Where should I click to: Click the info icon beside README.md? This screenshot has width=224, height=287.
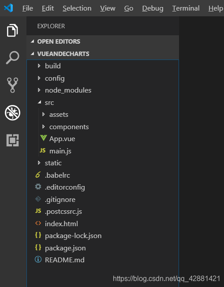click(x=38, y=259)
